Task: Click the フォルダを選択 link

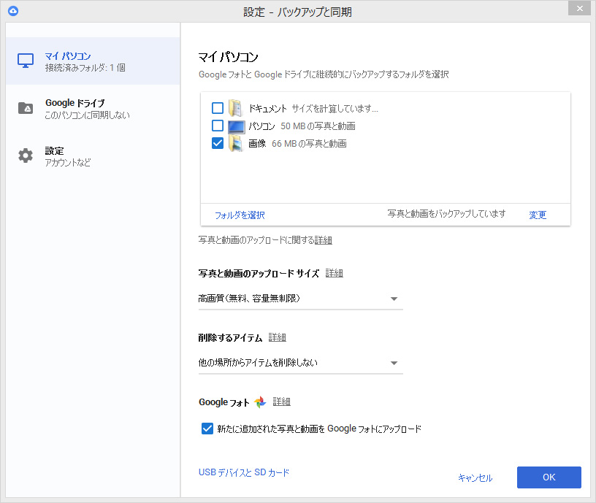Action: [x=240, y=215]
